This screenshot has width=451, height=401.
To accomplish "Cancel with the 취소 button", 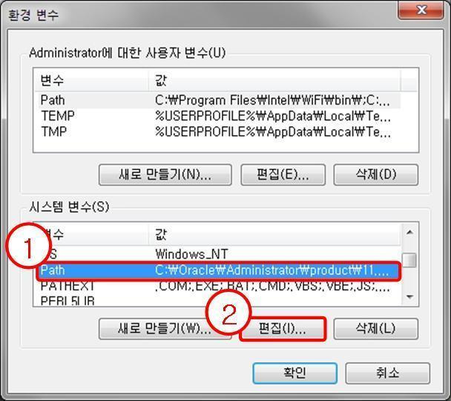I will tap(387, 373).
